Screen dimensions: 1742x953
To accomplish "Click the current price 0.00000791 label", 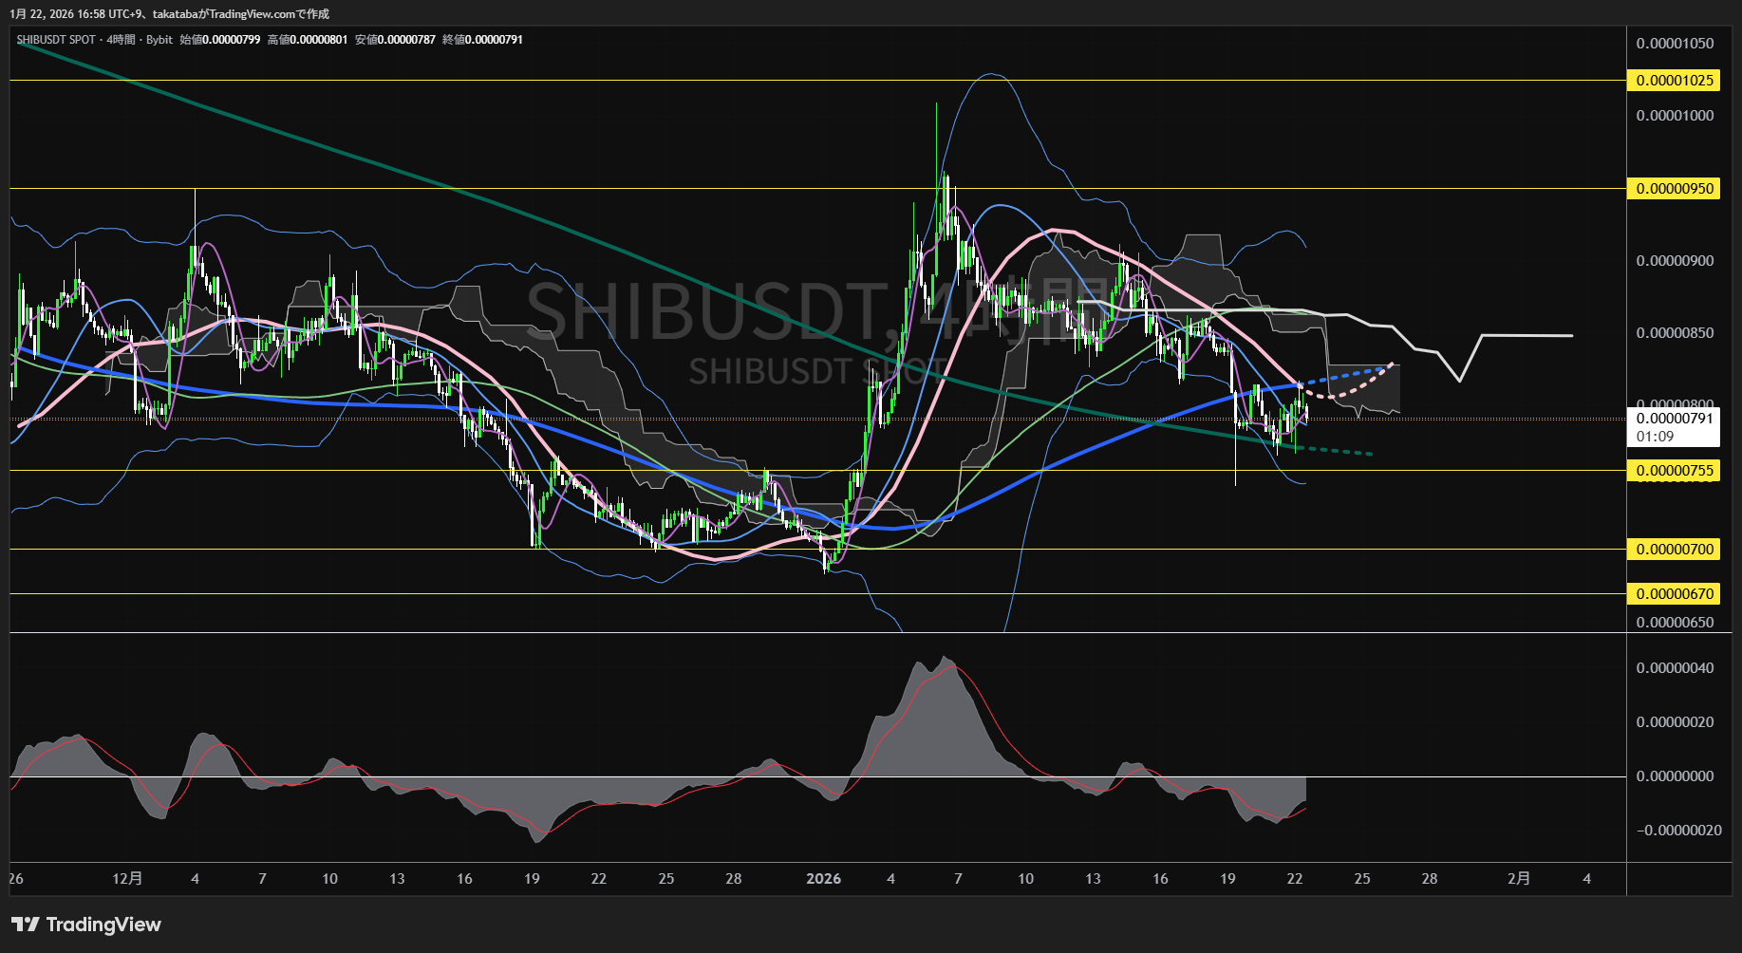I will (1674, 419).
